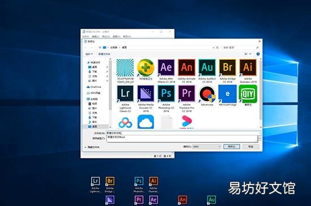
Task: Open the Br Bridge shortcut on the desktop
Action: click(110, 185)
